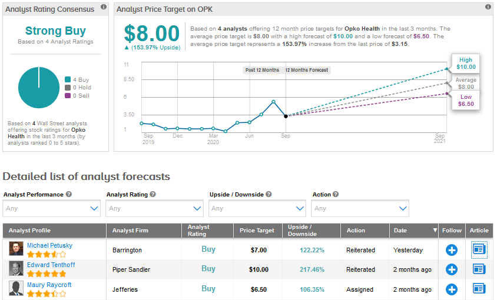Click Michael Petusky's profile photo
This screenshot has width=497, height=300.
[16, 249]
